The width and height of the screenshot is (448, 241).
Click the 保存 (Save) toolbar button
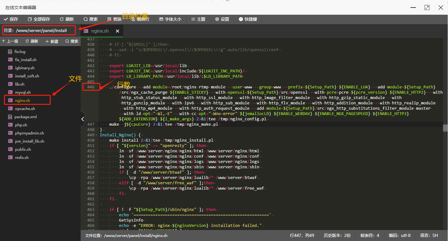(11, 19)
